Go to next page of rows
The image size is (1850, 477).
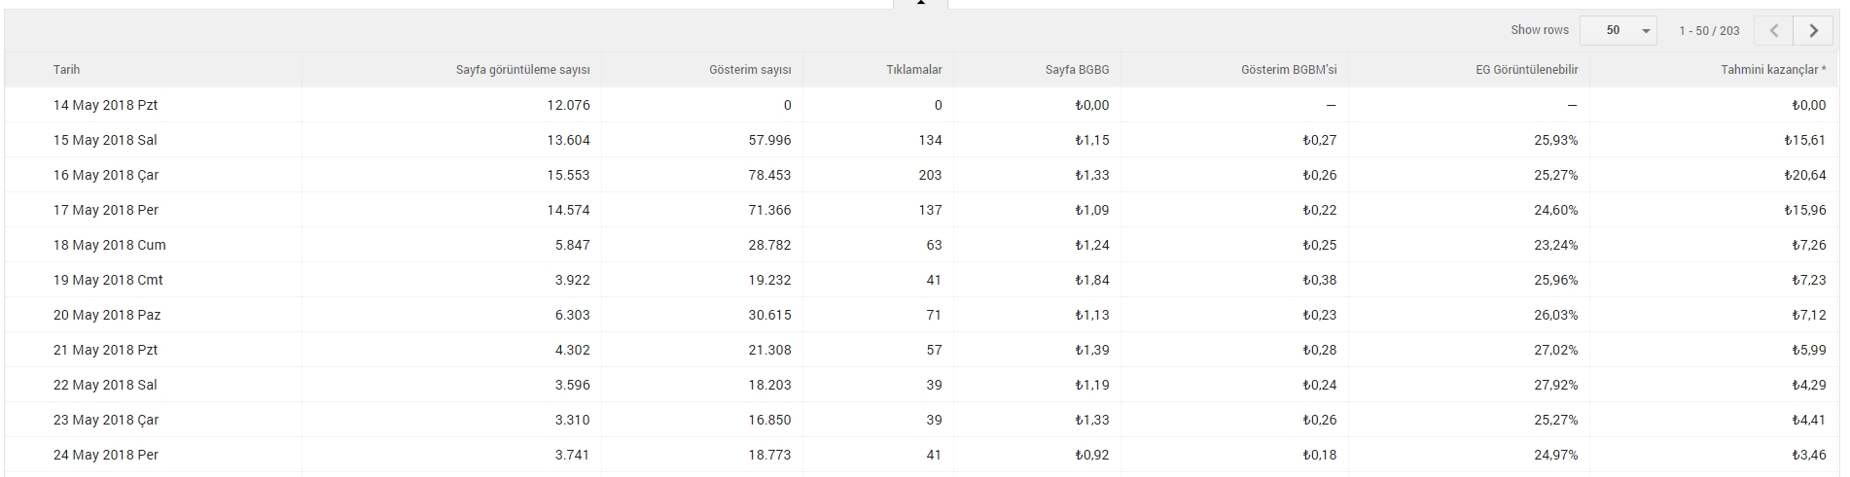[1813, 31]
